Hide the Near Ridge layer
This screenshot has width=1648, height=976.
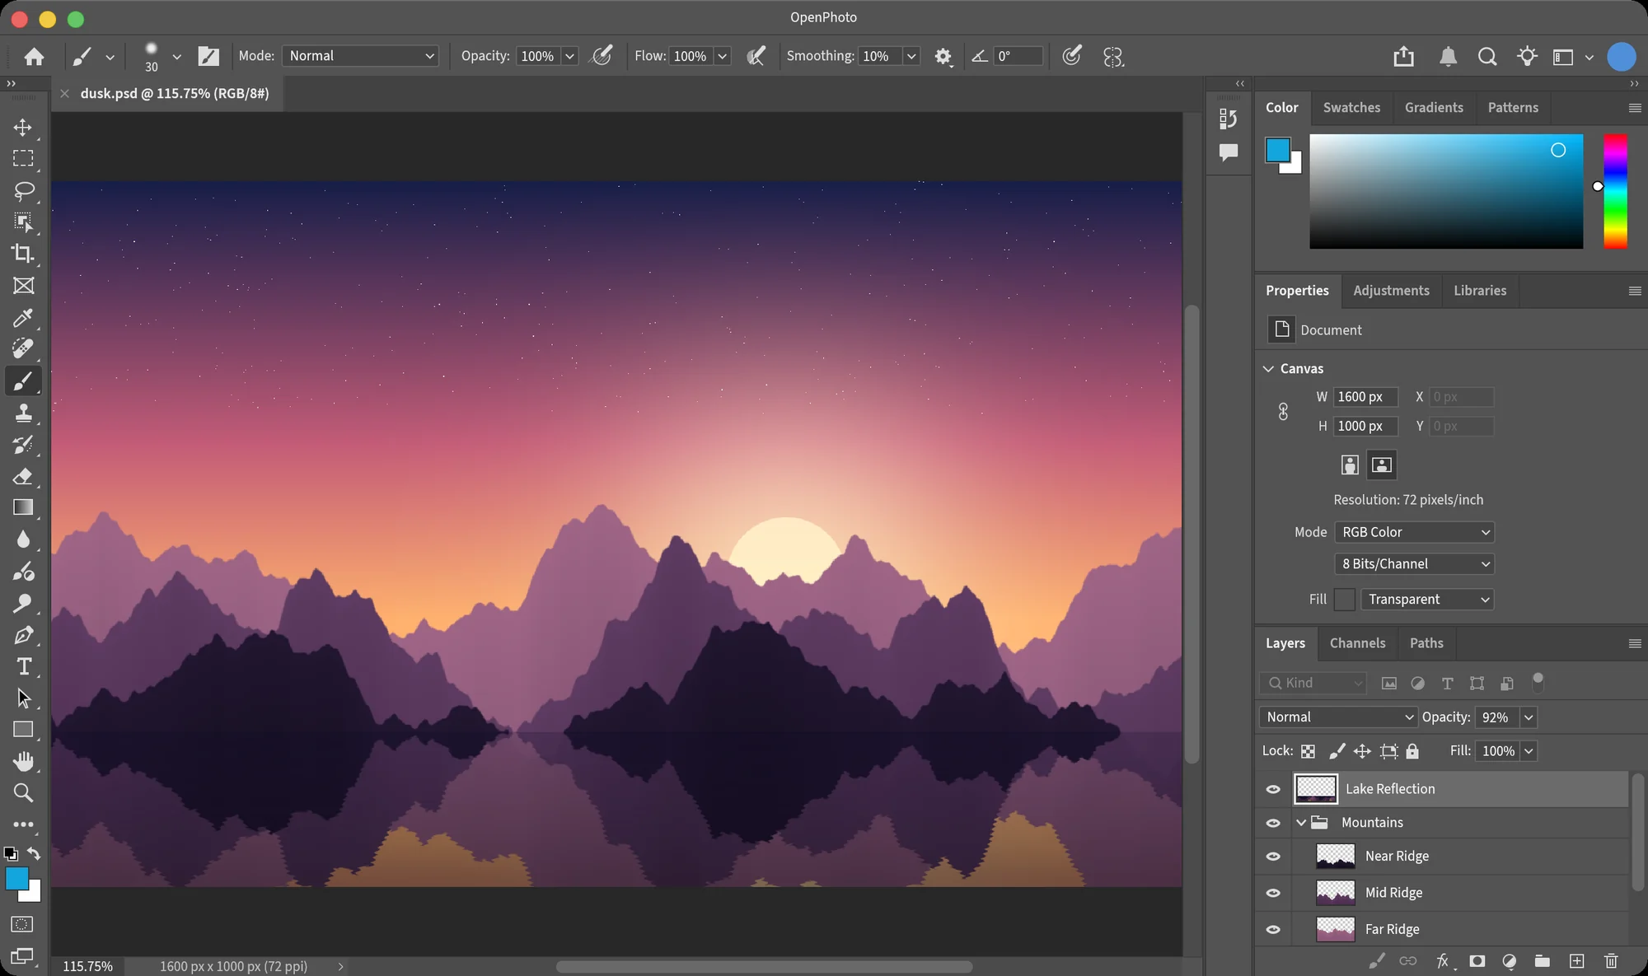(x=1273, y=857)
